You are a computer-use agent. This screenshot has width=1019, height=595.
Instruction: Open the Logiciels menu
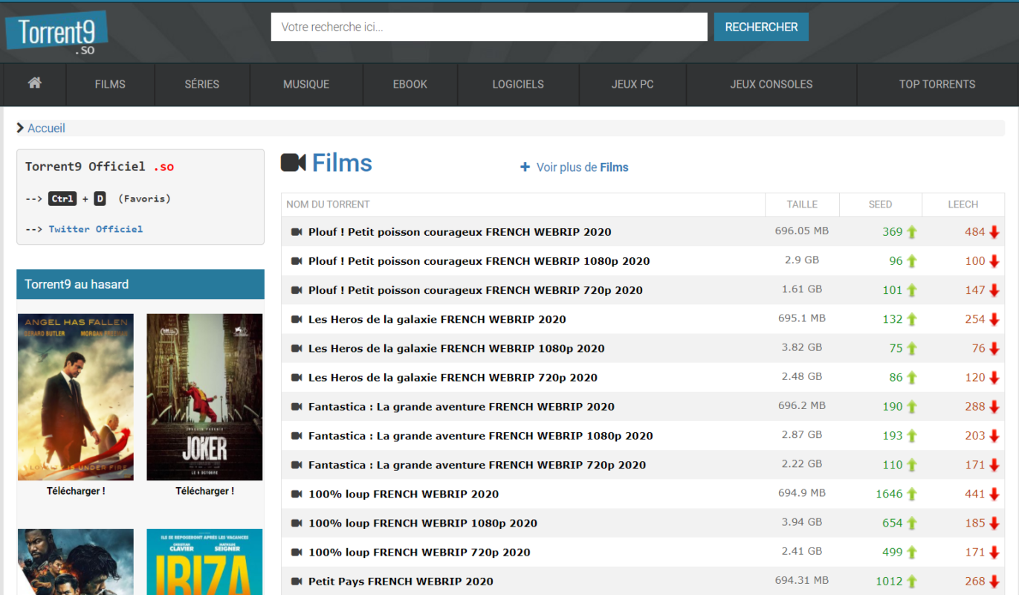pyautogui.click(x=518, y=84)
